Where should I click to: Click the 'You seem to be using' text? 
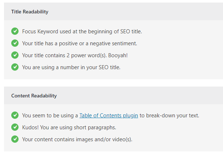click(50, 116)
